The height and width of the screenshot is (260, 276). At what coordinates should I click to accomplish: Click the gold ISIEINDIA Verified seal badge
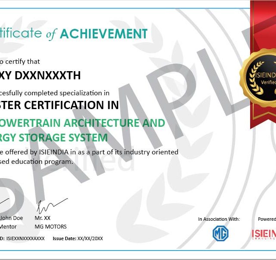[258, 78]
